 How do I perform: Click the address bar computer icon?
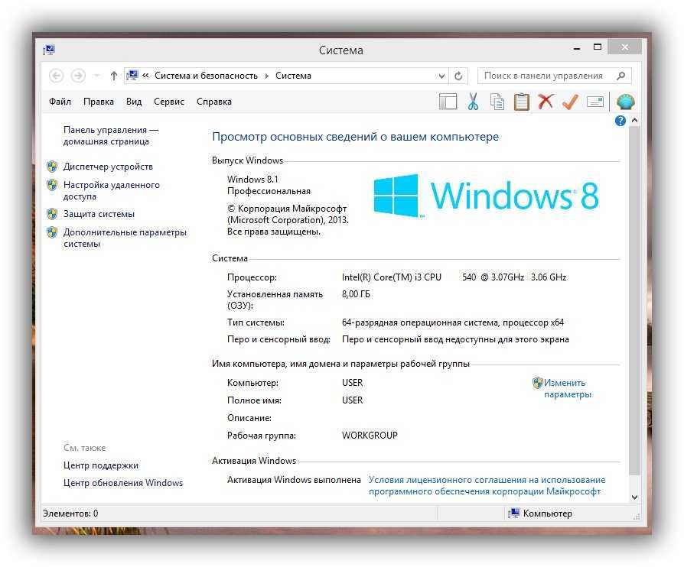point(132,76)
